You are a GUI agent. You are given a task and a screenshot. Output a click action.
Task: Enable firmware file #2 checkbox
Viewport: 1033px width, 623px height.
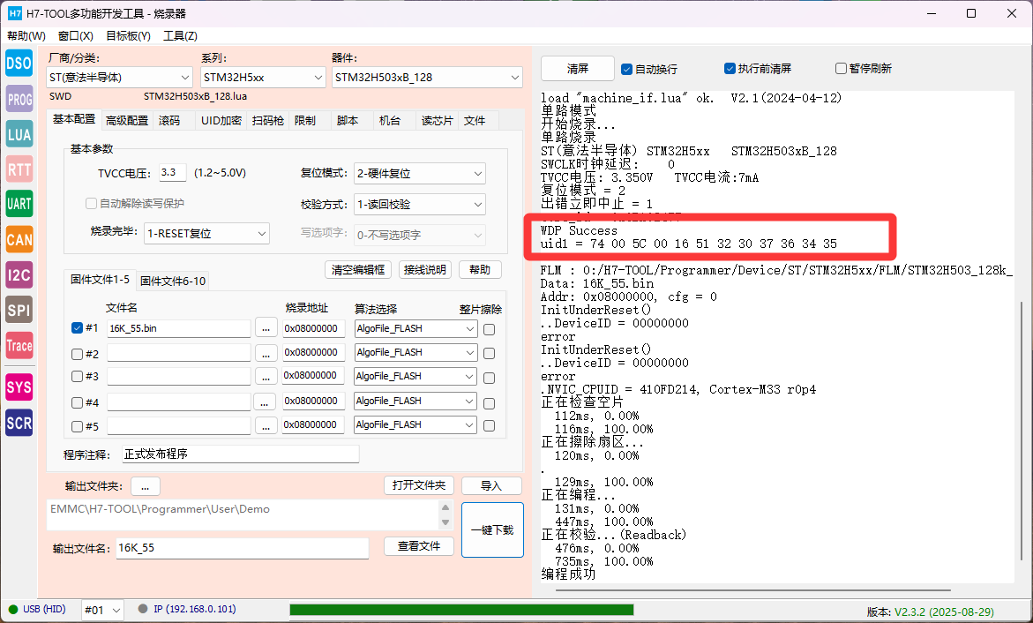77,354
